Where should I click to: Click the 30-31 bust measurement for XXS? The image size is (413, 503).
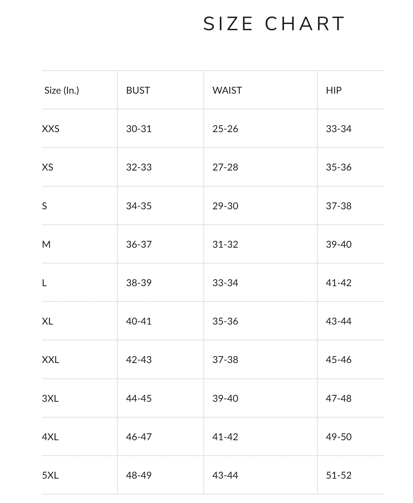point(139,129)
